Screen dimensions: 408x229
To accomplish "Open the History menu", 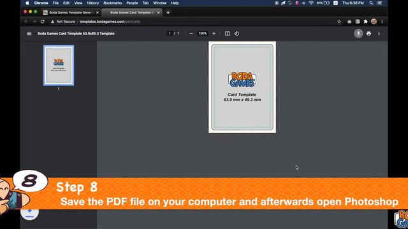I will coord(93,3).
